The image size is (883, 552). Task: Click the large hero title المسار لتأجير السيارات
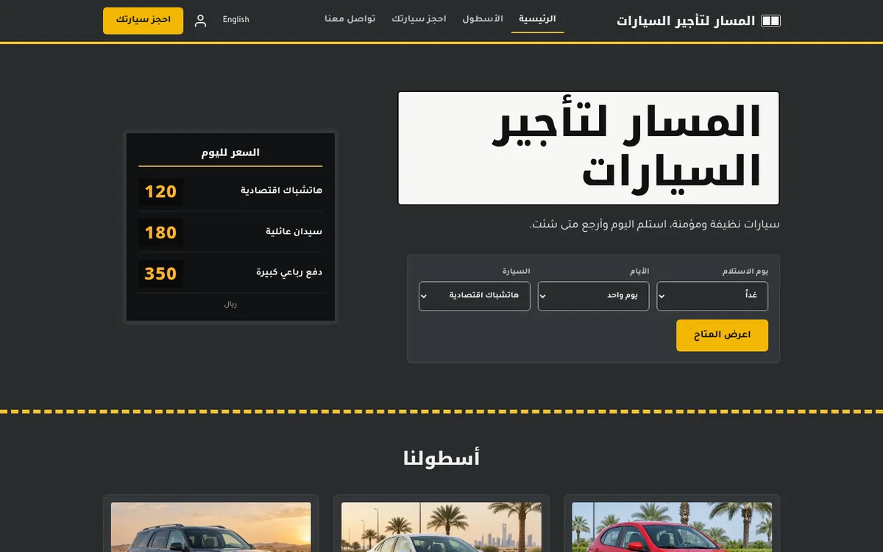[589, 148]
